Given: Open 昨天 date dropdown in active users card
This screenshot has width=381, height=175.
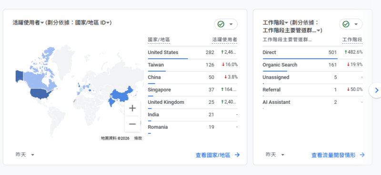Looking at the screenshot, I should point(25,155).
